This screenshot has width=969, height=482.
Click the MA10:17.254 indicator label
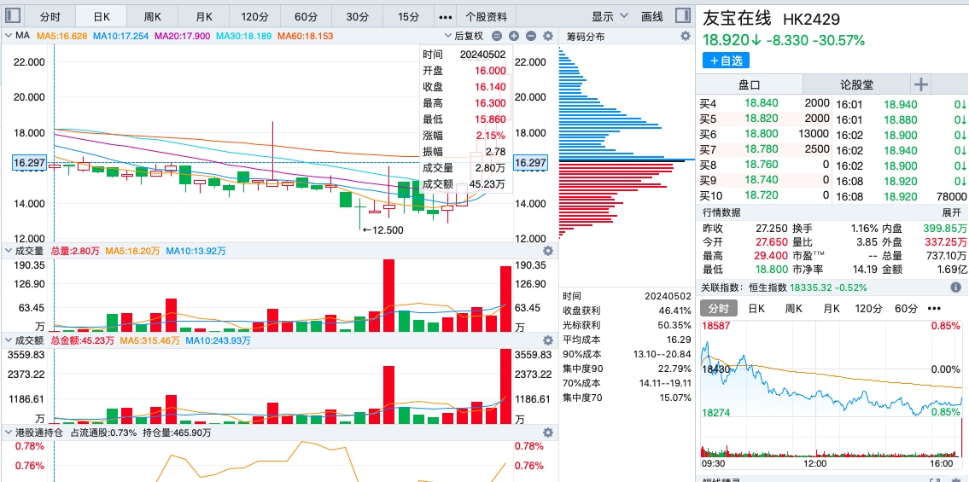[120, 37]
